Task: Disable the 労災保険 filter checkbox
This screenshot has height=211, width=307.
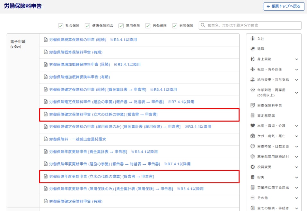Action: (x=175, y=26)
